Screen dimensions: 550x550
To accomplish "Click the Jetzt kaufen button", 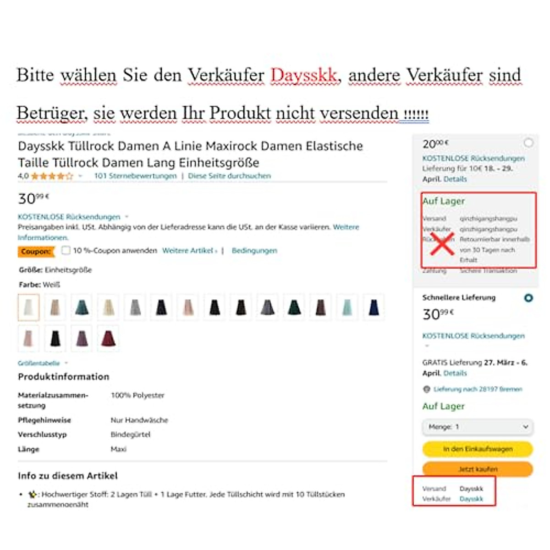I will pos(478,469).
